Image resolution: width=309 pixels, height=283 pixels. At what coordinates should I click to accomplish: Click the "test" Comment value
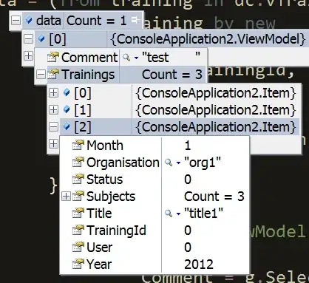(x=171, y=58)
